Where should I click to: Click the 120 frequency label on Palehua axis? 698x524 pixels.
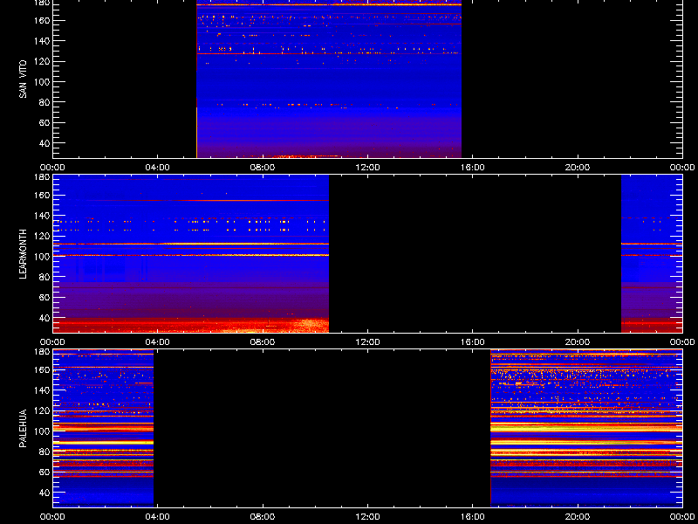(x=42, y=410)
